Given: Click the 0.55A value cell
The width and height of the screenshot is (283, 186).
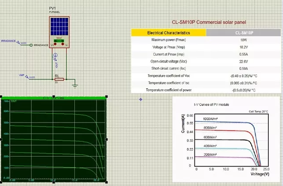Looking at the screenshot, I should [x=244, y=54].
